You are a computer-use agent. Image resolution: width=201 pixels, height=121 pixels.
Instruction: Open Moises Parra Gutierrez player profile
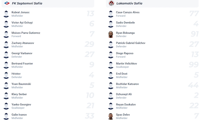click(26, 33)
